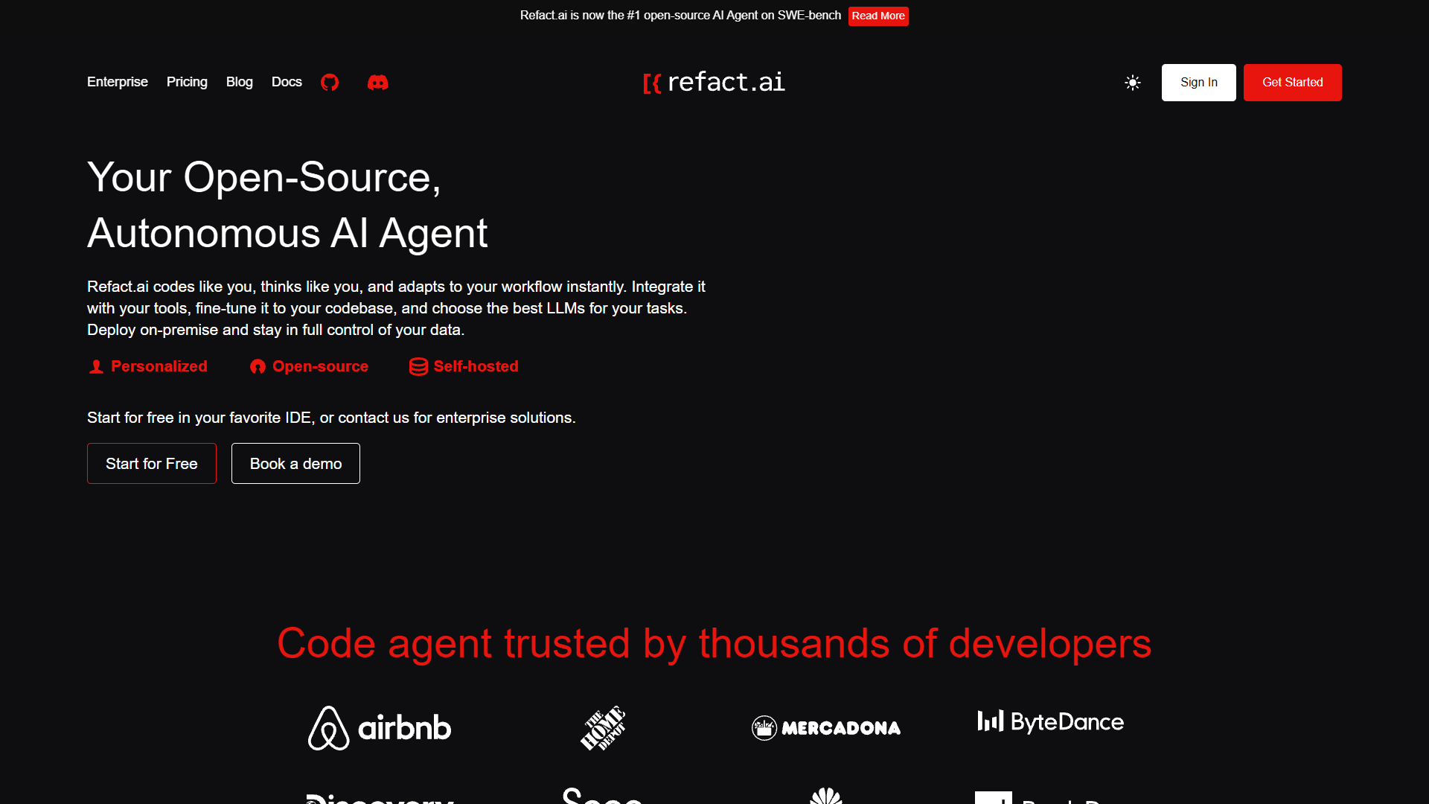Click the Personalized user icon
The width and height of the screenshot is (1429, 804).
point(96,366)
